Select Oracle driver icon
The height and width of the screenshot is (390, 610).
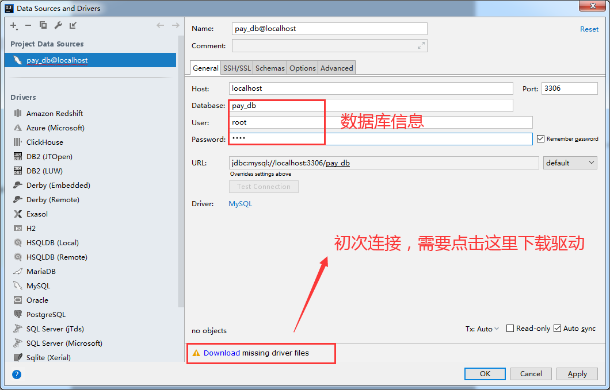coord(18,300)
